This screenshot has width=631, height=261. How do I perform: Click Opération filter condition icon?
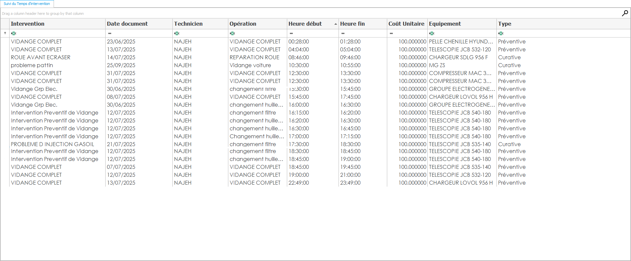coord(232,33)
